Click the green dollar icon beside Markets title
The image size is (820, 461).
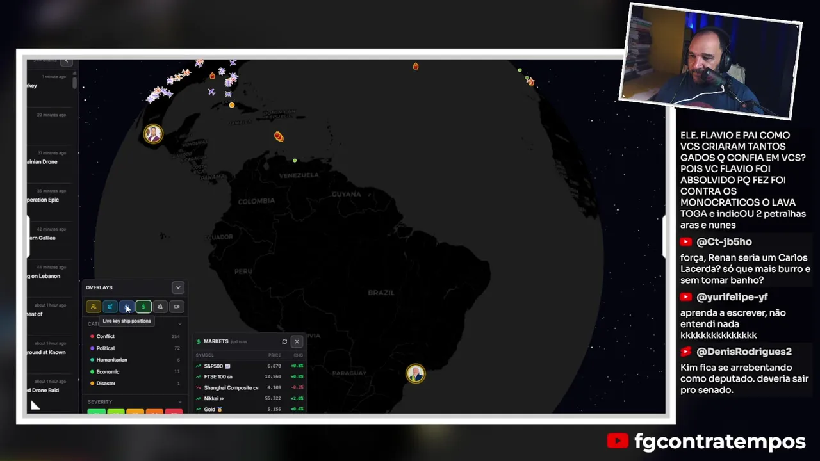[199, 342]
